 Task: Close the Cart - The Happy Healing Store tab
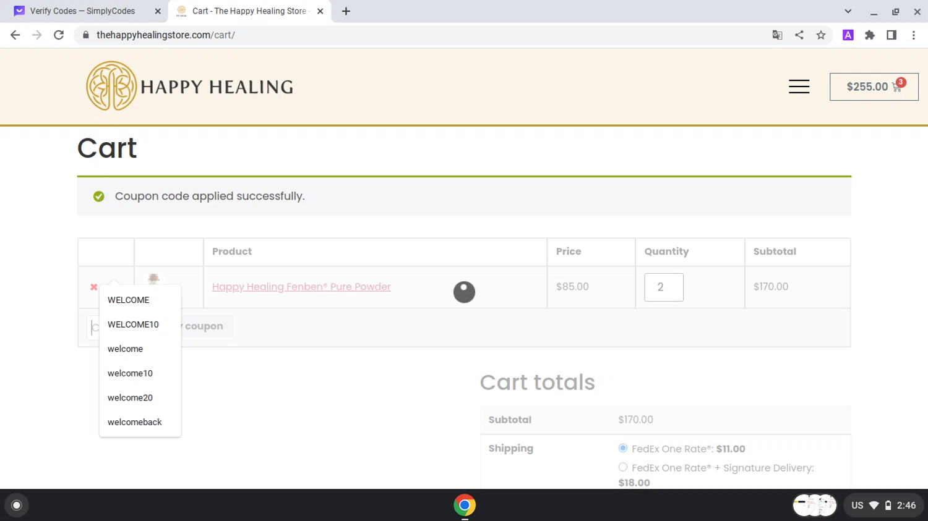pyautogui.click(x=320, y=11)
